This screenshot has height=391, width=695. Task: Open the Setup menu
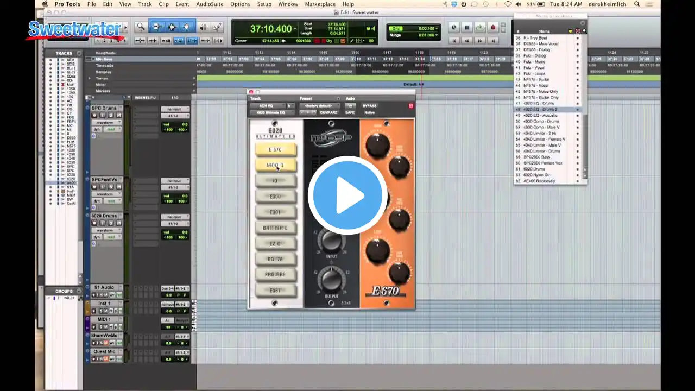(x=264, y=4)
